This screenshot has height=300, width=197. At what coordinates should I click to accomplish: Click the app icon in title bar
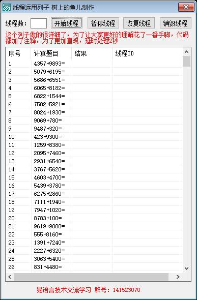(x=6, y=8)
